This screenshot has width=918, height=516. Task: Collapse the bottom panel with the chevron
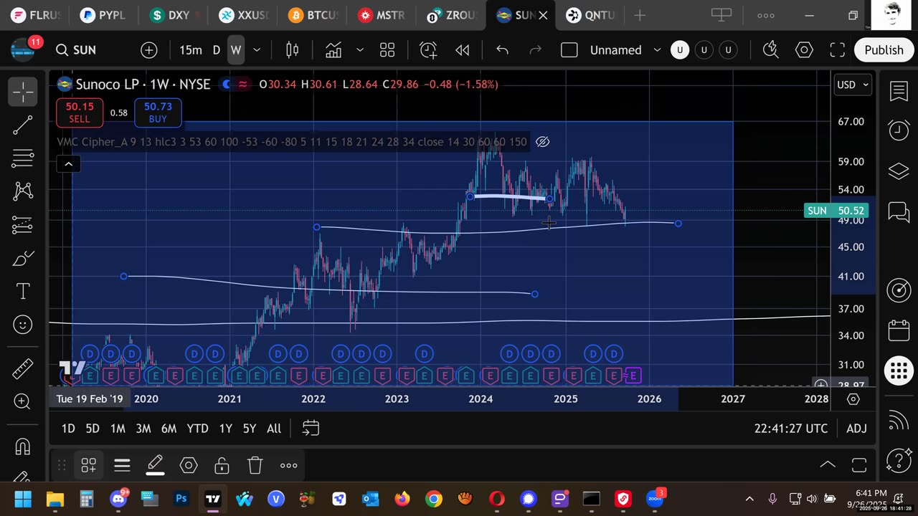(x=827, y=465)
